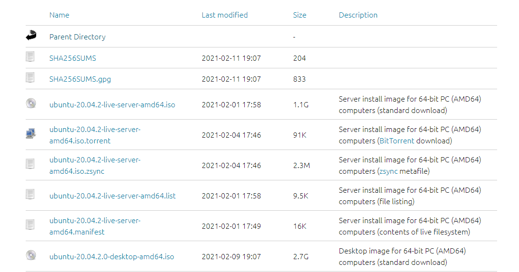519x272 pixels.
Task: Open ubuntu-20.04.2-live-server-amd64.list
Action: tap(112, 196)
